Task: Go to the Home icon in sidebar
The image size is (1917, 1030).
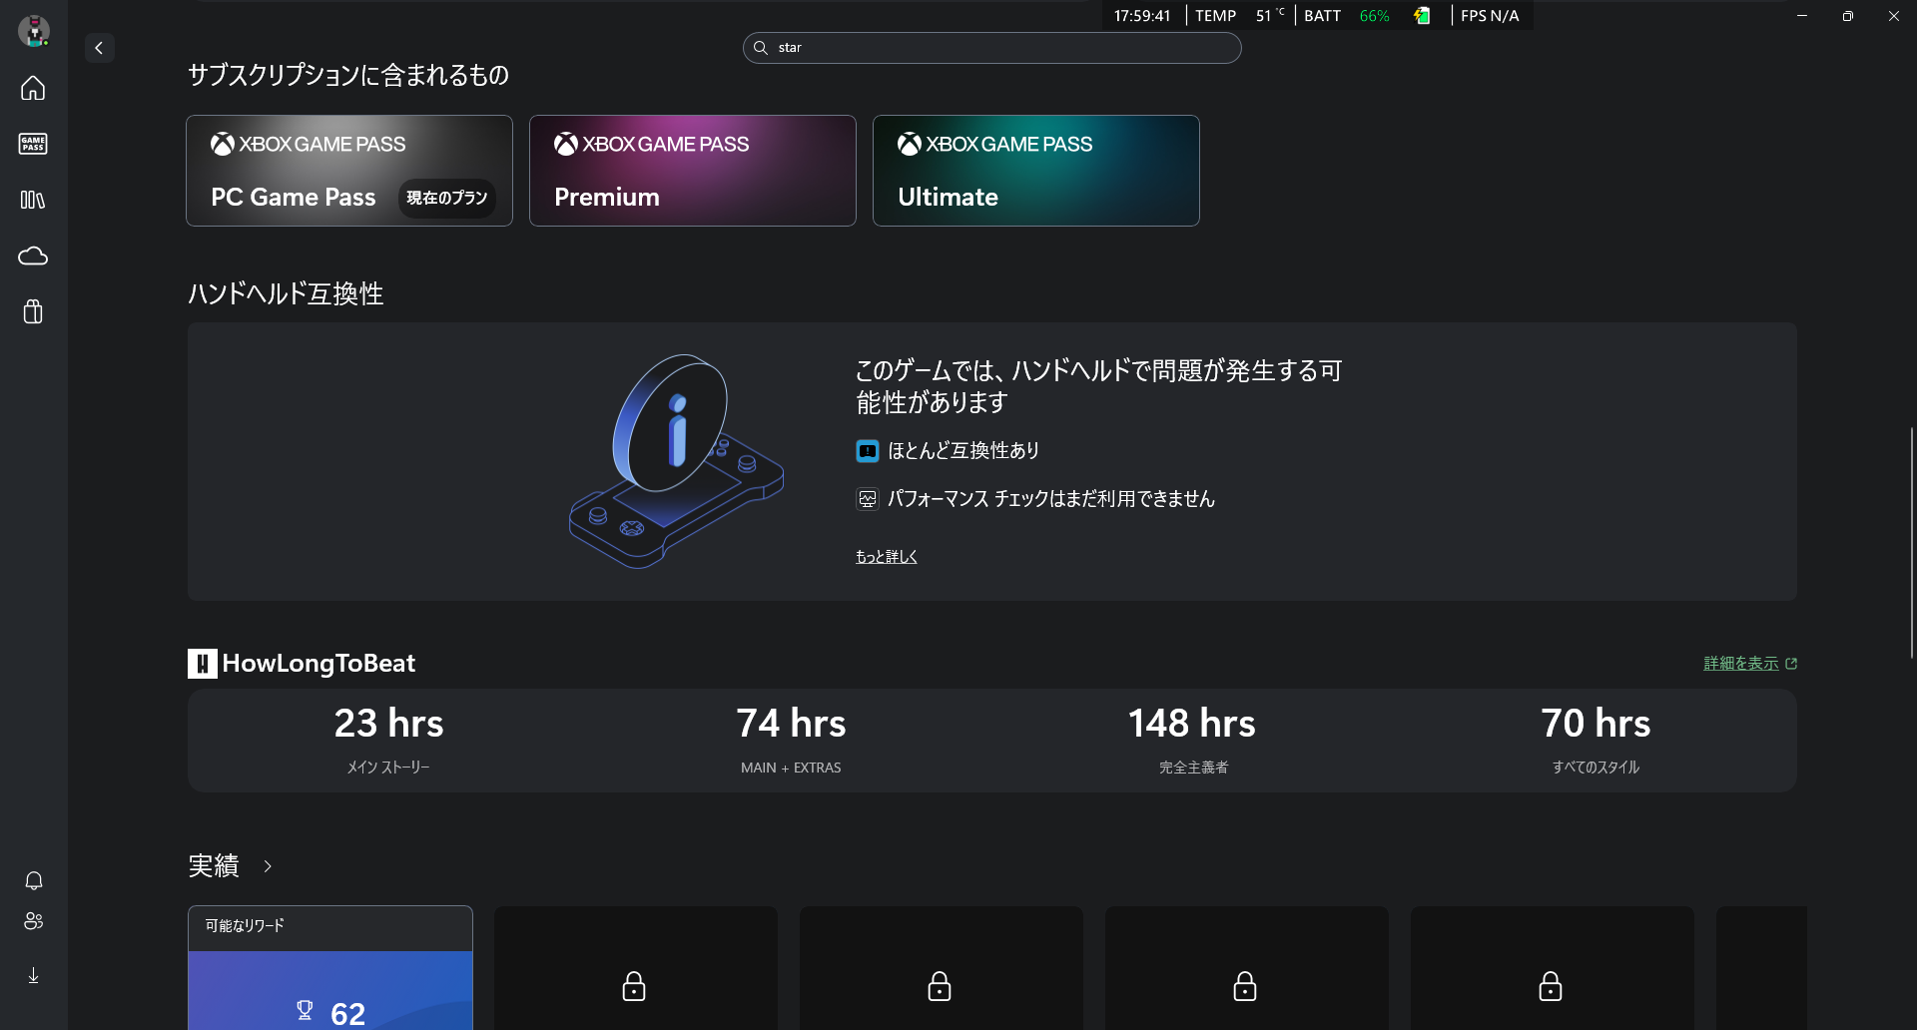Action: pos(33,88)
